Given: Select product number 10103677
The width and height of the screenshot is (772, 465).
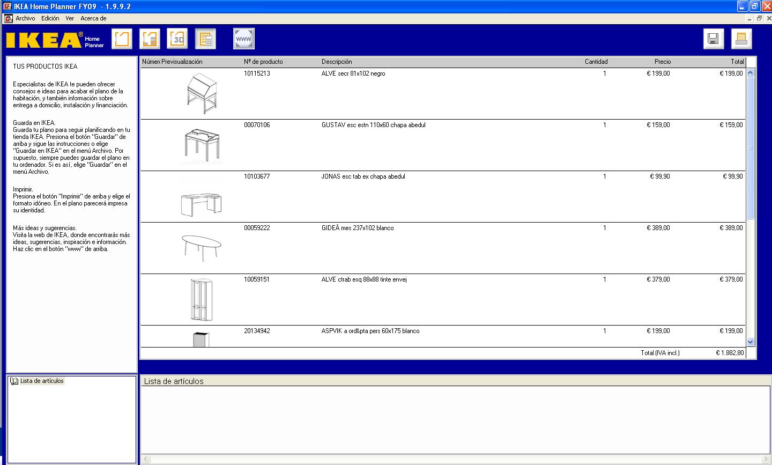Looking at the screenshot, I should [x=257, y=176].
